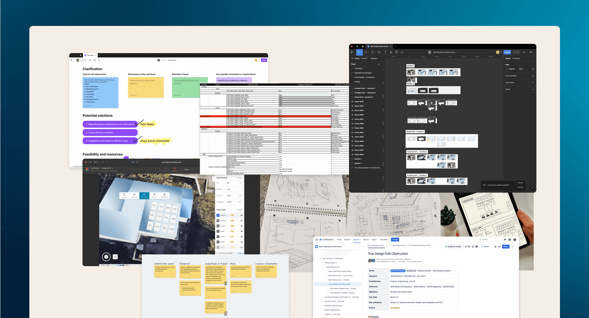The width and height of the screenshot is (589, 318).
Task: Collapse House Model V1 tree item
Action: 322,263
